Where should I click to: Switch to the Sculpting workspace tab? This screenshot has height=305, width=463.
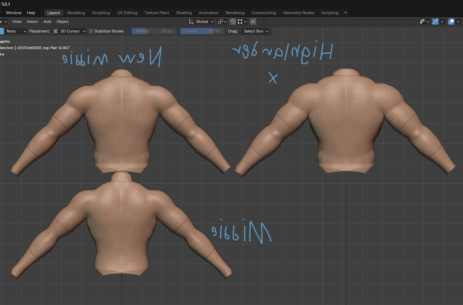101,13
